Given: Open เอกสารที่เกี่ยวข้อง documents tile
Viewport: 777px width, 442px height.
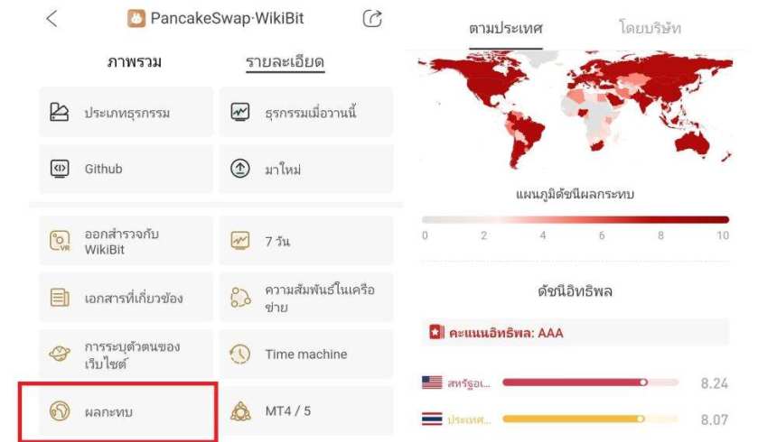Looking at the screenshot, I should pos(126,298).
